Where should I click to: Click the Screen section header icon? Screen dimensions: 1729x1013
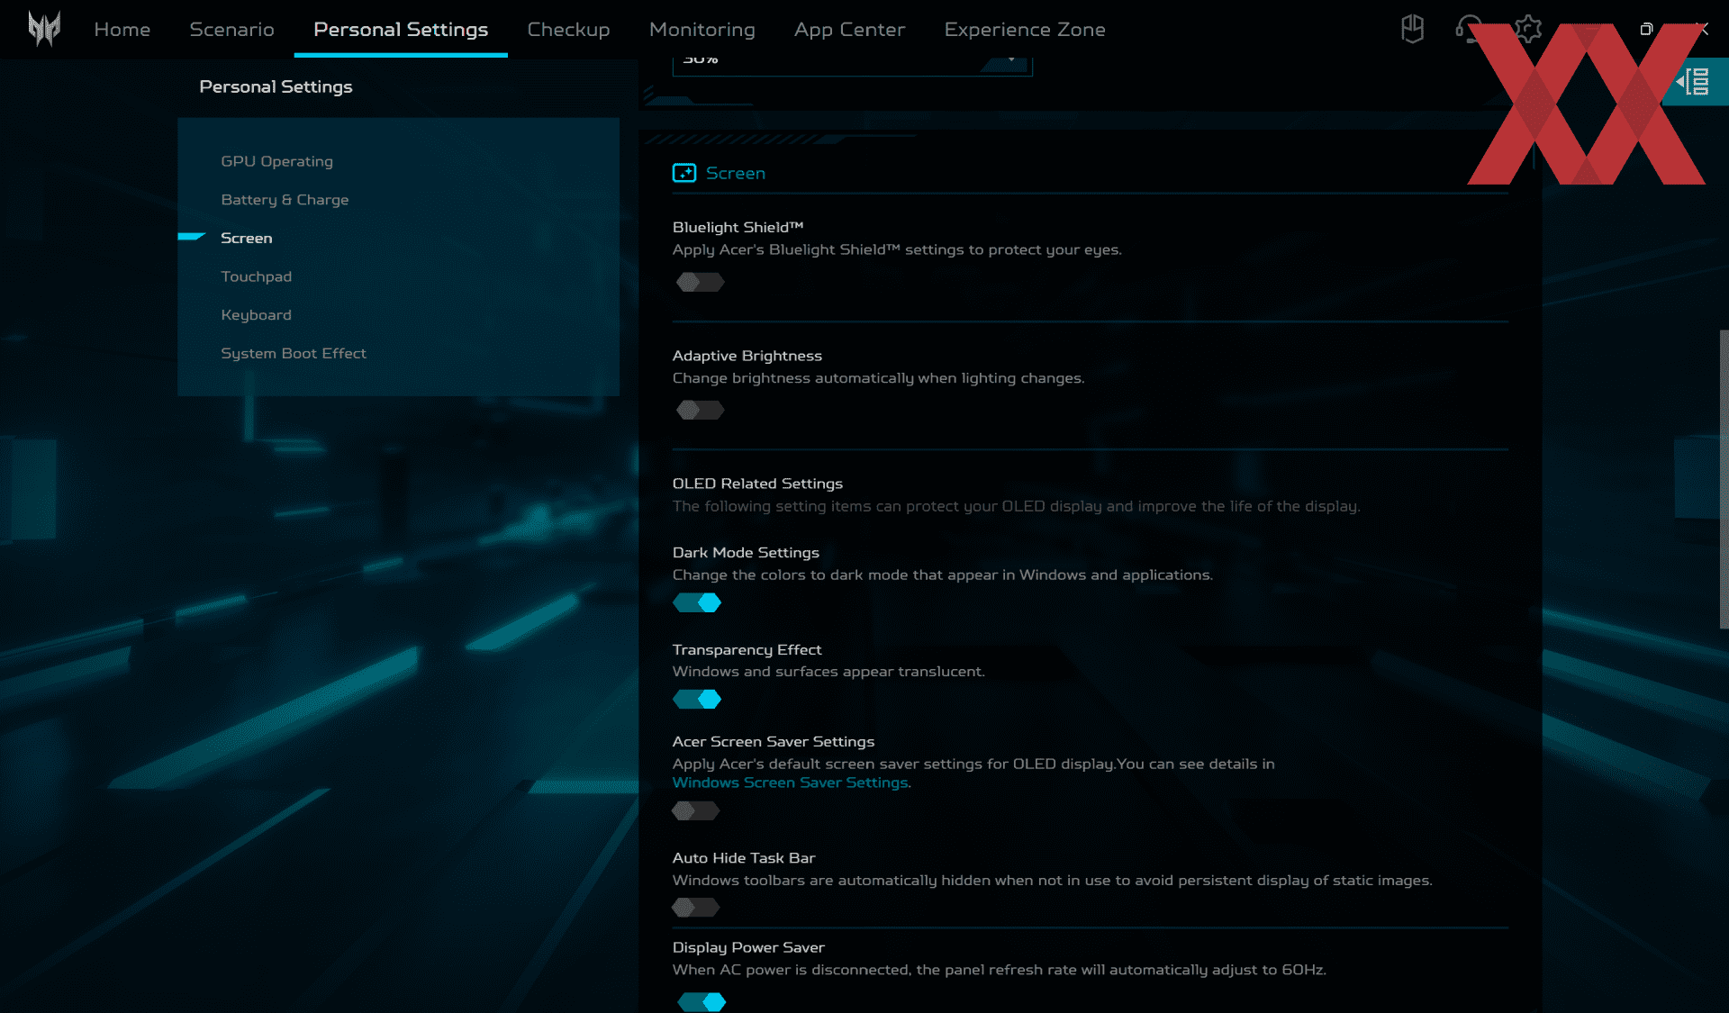click(x=684, y=173)
